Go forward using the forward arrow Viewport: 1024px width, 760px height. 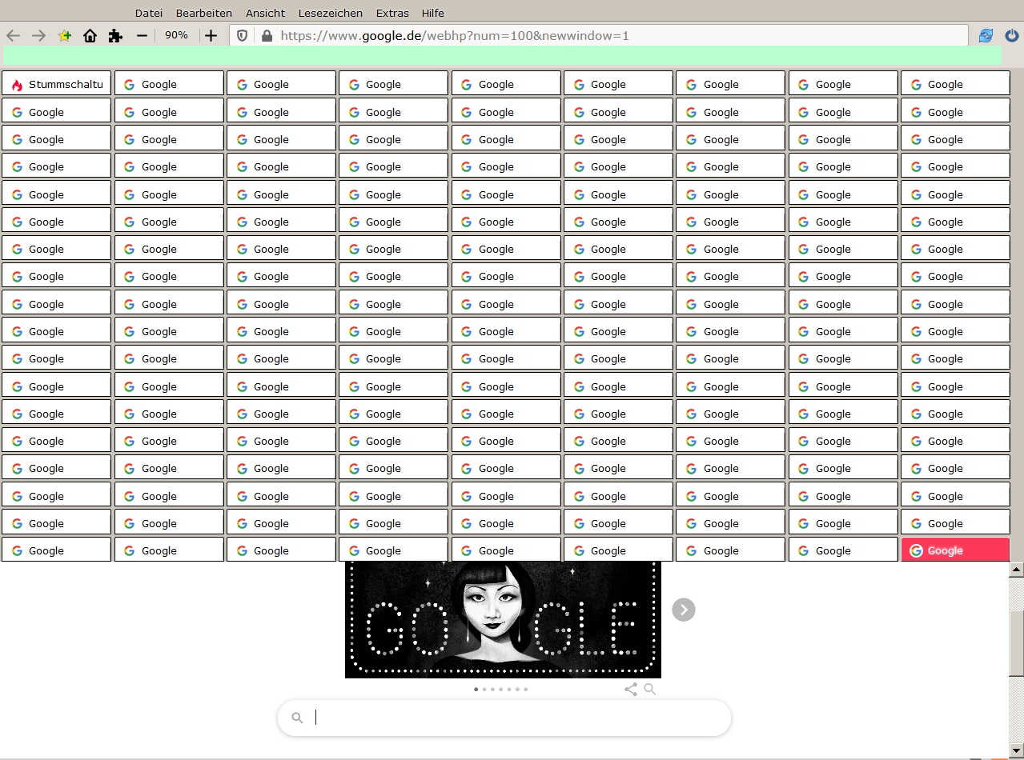point(38,35)
